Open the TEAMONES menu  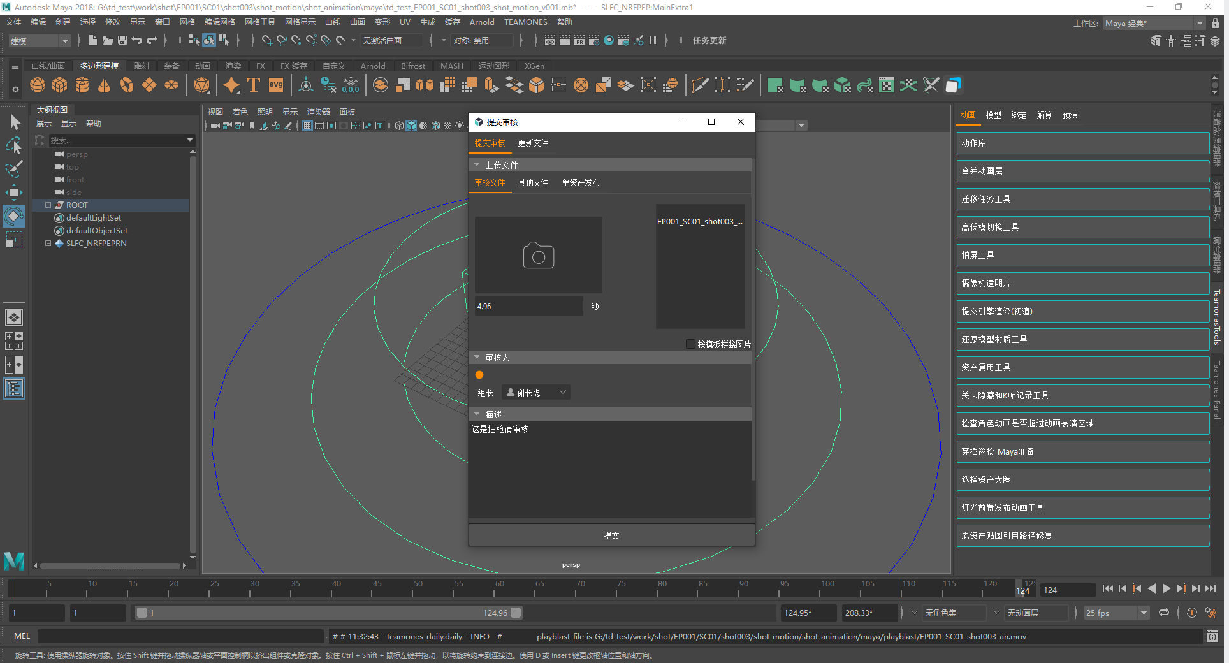525,22
